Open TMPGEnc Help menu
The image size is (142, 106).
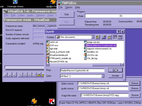click(x=78, y=7)
